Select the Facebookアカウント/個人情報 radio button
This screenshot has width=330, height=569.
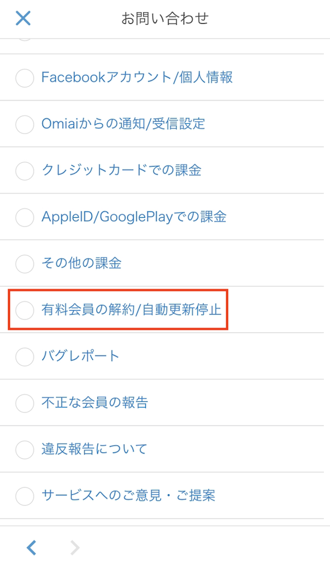(24, 78)
